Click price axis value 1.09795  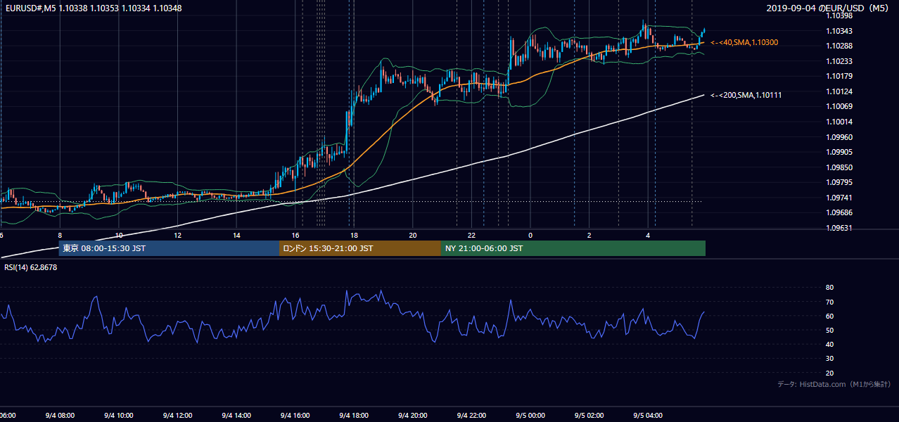coord(839,182)
